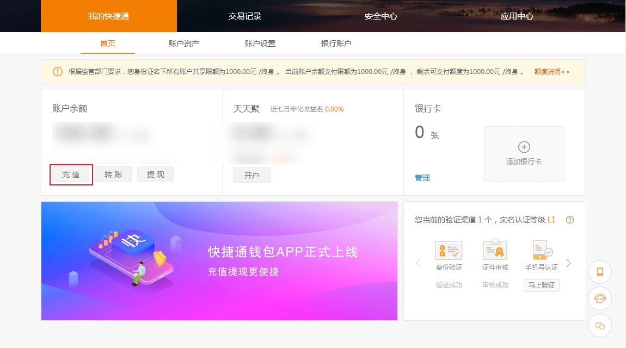Open the 账户资产 sub-tab
The height and width of the screenshot is (348, 626).
pyautogui.click(x=183, y=43)
